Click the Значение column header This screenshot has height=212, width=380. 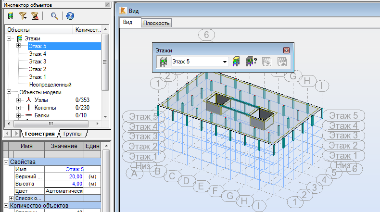click(64, 146)
